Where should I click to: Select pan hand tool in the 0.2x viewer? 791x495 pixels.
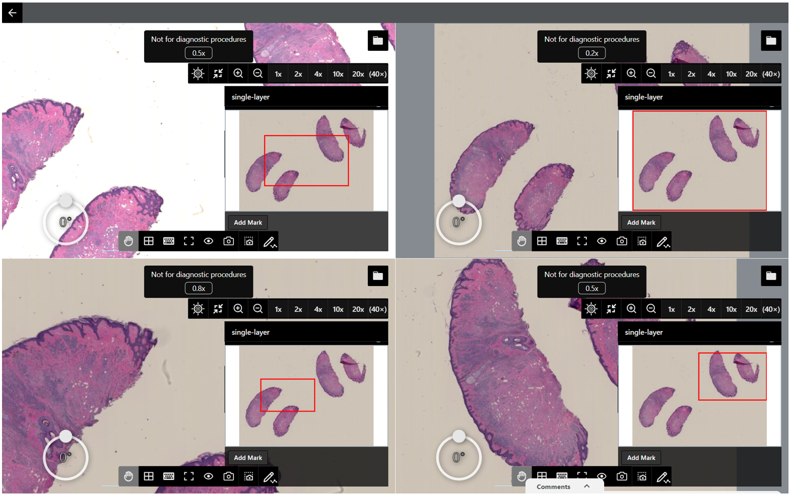pos(521,241)
